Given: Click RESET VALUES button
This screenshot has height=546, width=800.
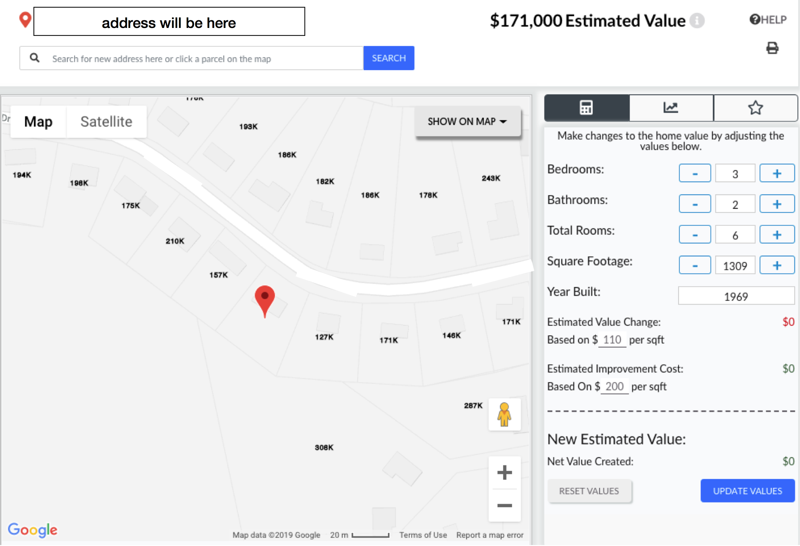Looking at the screenshot, I should point(589,491).
